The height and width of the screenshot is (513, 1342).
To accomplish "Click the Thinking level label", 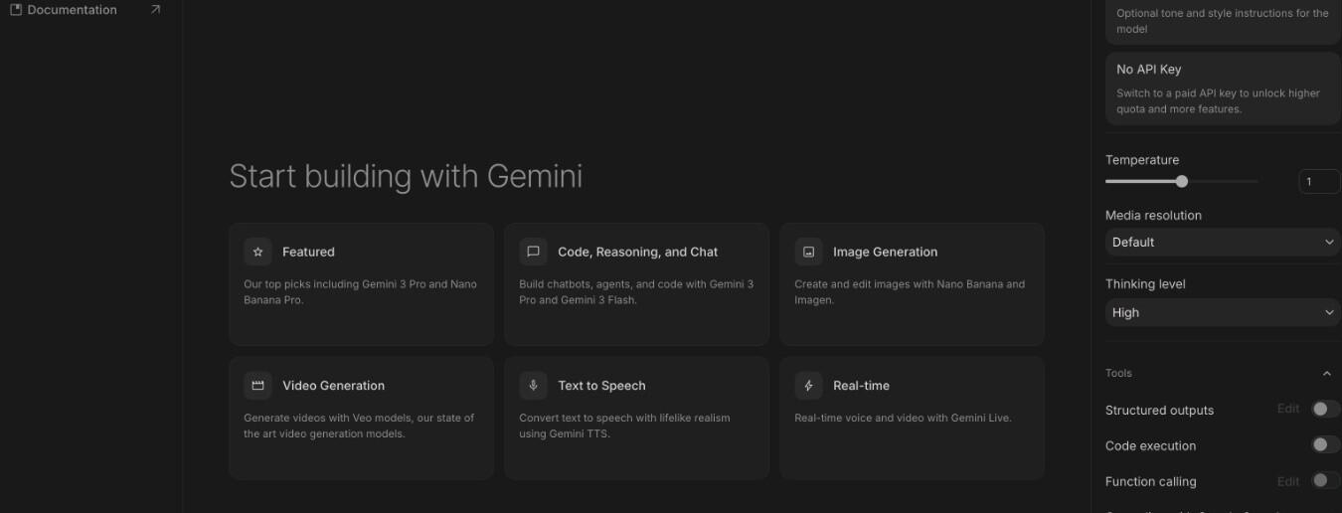I will (x=1145, y=283).
